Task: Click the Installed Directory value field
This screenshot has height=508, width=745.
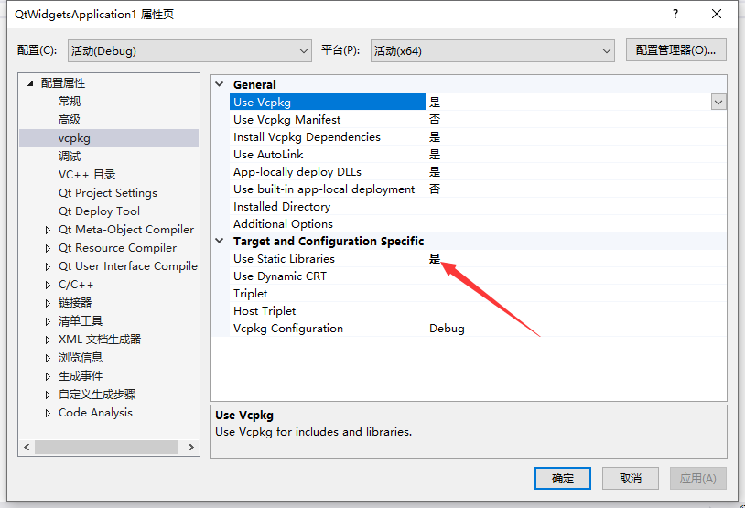Action: point(576,207)
